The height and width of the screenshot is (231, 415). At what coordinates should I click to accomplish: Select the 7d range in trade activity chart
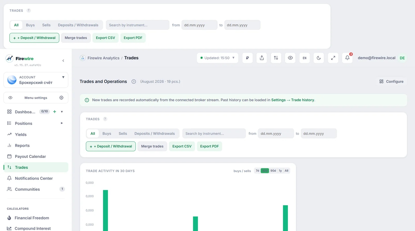pyautogui.click(x=257, y=171)
